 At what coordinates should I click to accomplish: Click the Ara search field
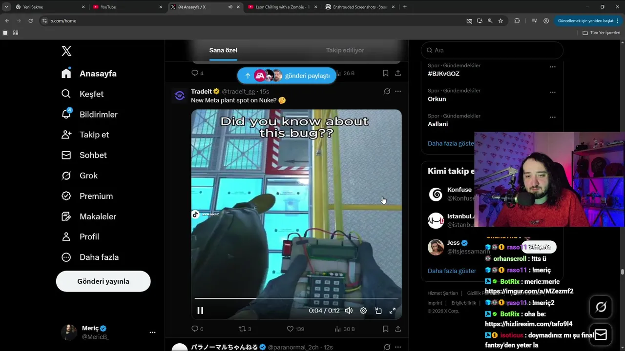(x=492, y=50)
